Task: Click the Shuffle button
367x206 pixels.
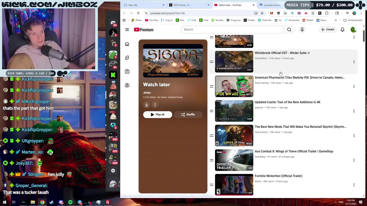Action: click(x=188, y=114)
